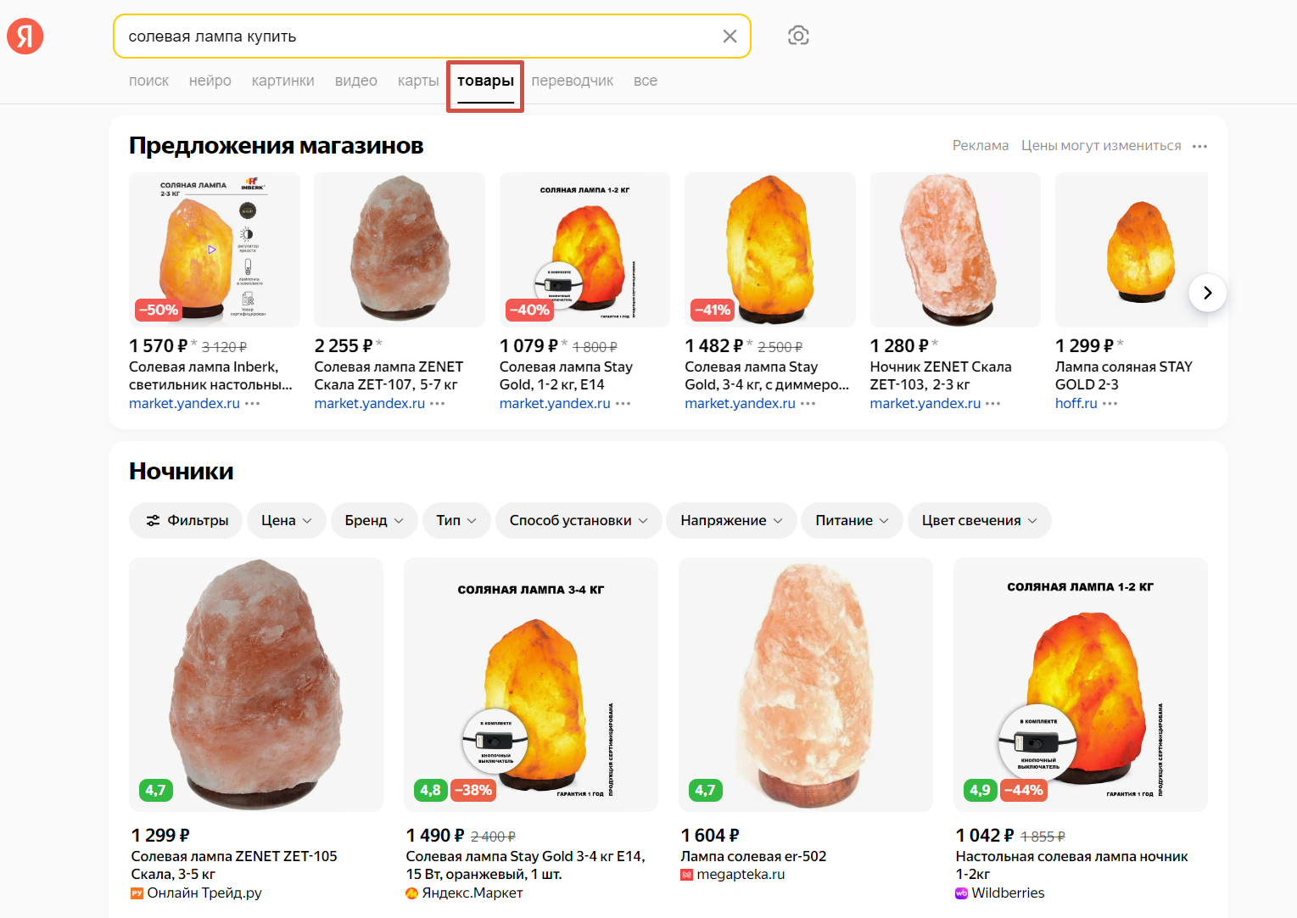Open Солевая лампа ZENET ZET-105 link
Image resolution: width=1297 pixels, height=918 pixels.
point(234,865)
